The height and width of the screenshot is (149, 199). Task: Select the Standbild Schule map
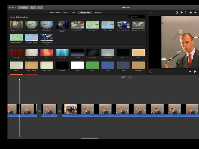click(x=32, y=37)
